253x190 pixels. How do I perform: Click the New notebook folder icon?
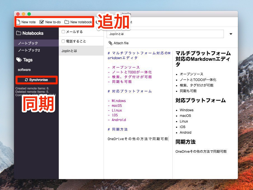pyautogui.click(x=67, y=22)
